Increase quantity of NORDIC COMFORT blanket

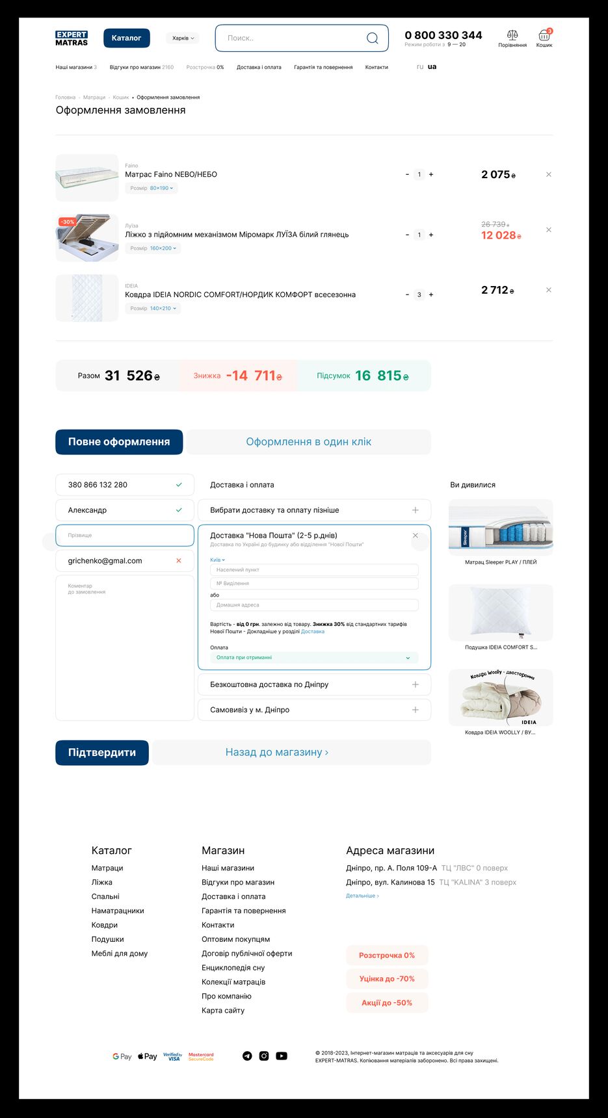coord(431,294)
